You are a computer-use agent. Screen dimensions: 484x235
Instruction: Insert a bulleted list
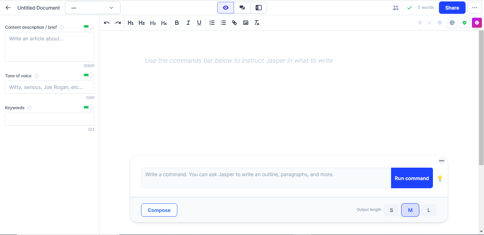[223, 23]
